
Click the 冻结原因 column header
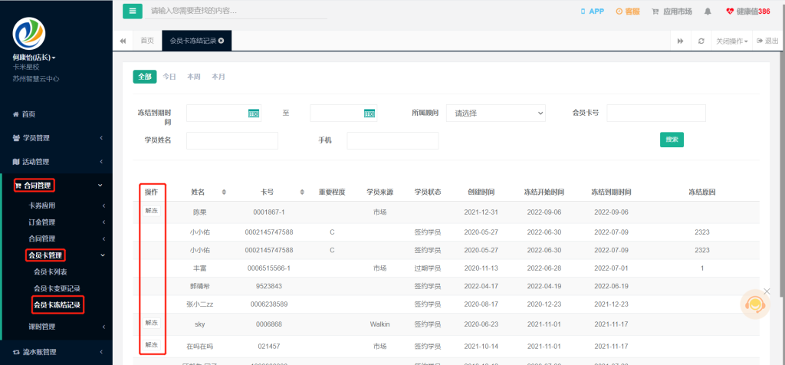[x=702, y=192]
